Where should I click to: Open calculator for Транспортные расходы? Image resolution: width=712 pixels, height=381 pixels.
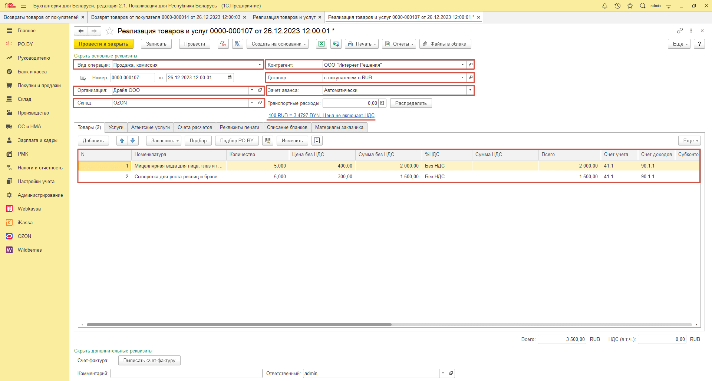tap(382, 103)
